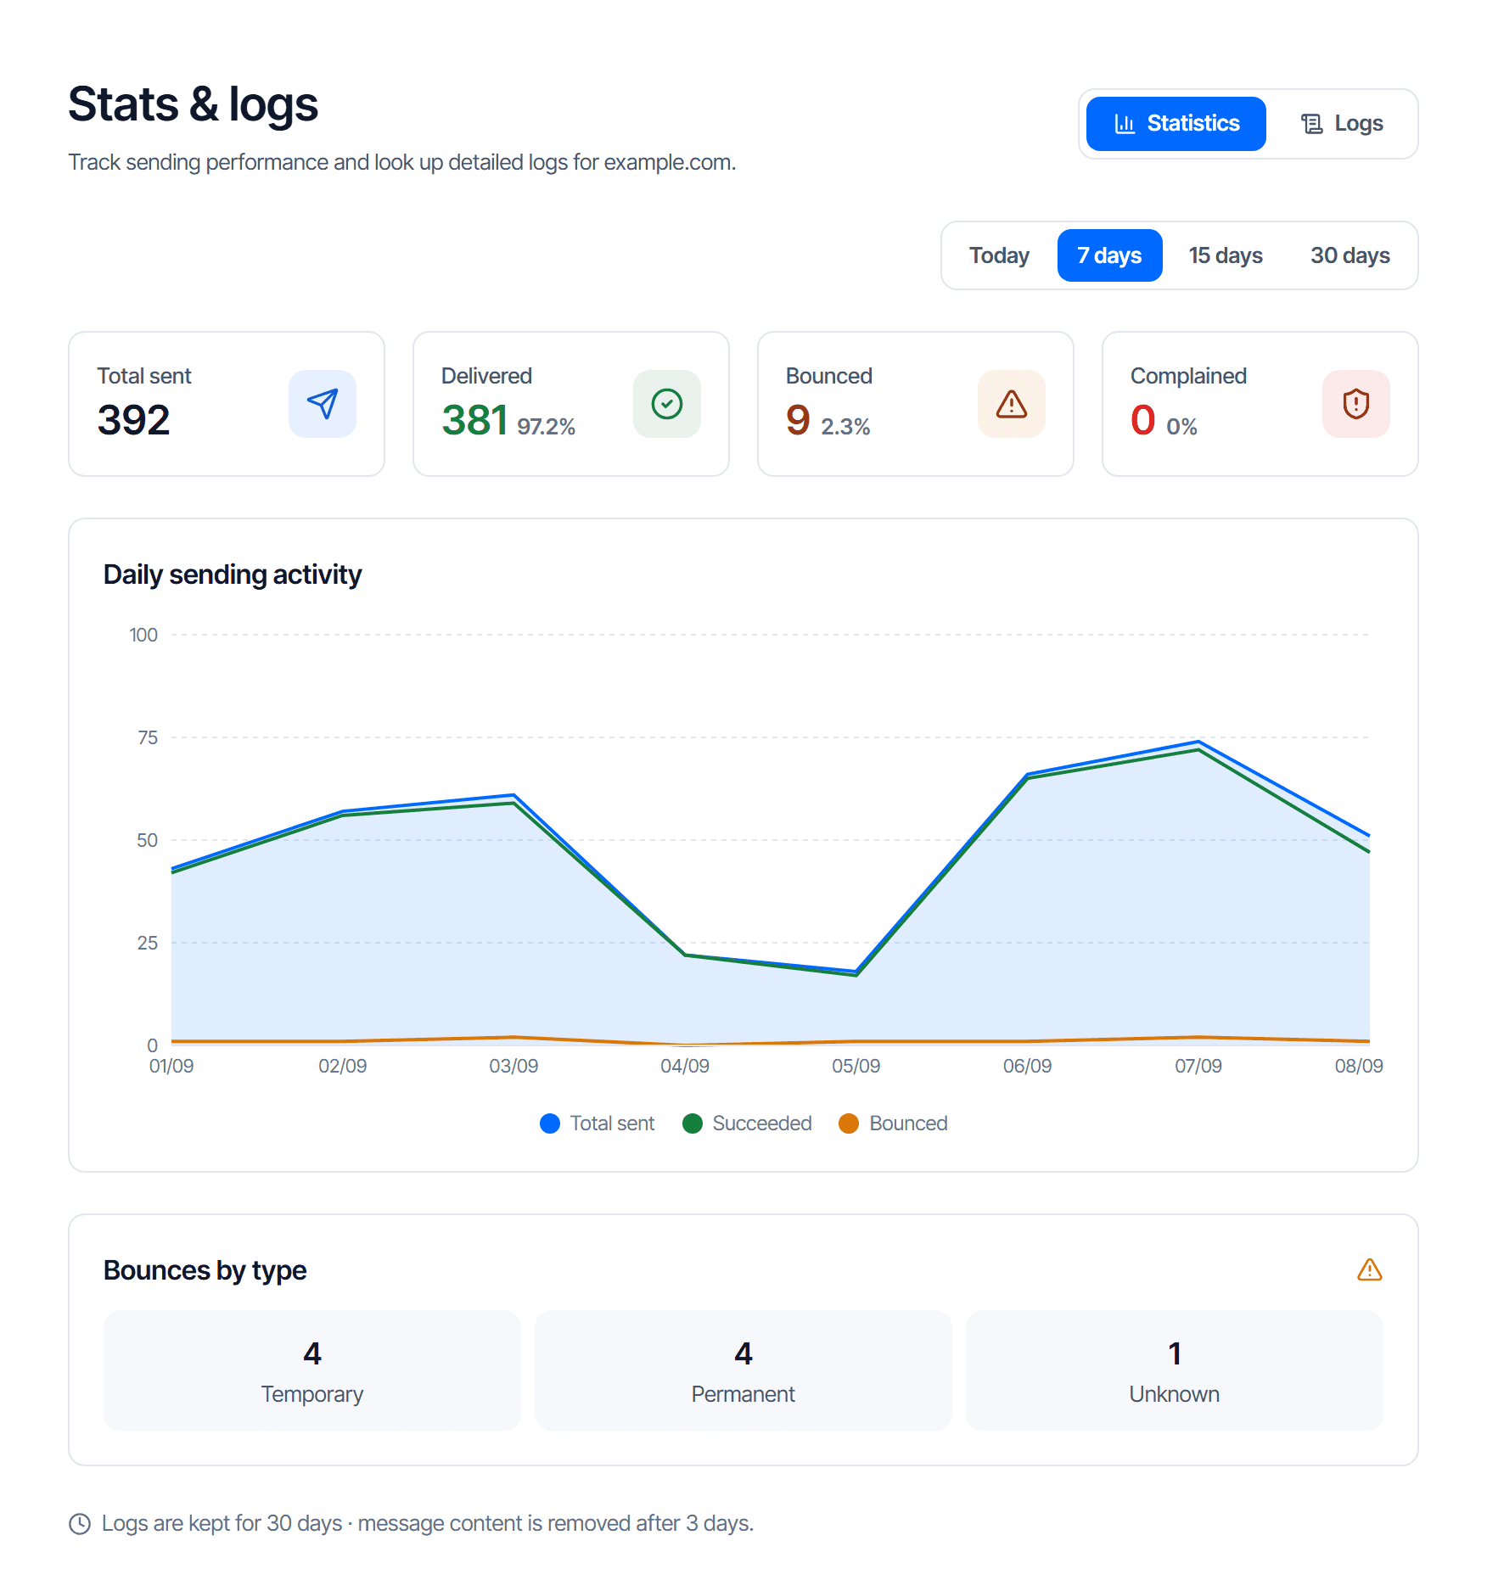Click the blue Total sent legend dot

click(x=550, y=1123)
